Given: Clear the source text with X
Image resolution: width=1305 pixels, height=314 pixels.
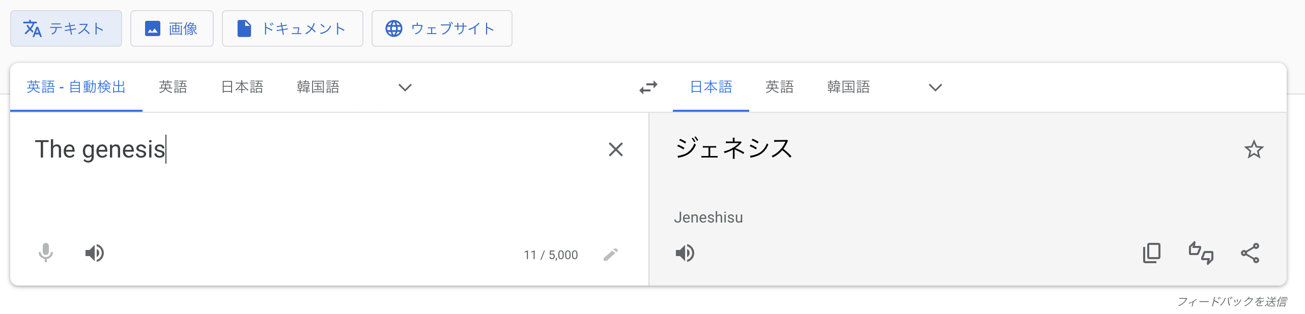Looking at the screenshot, I should [x=616, y=149].
